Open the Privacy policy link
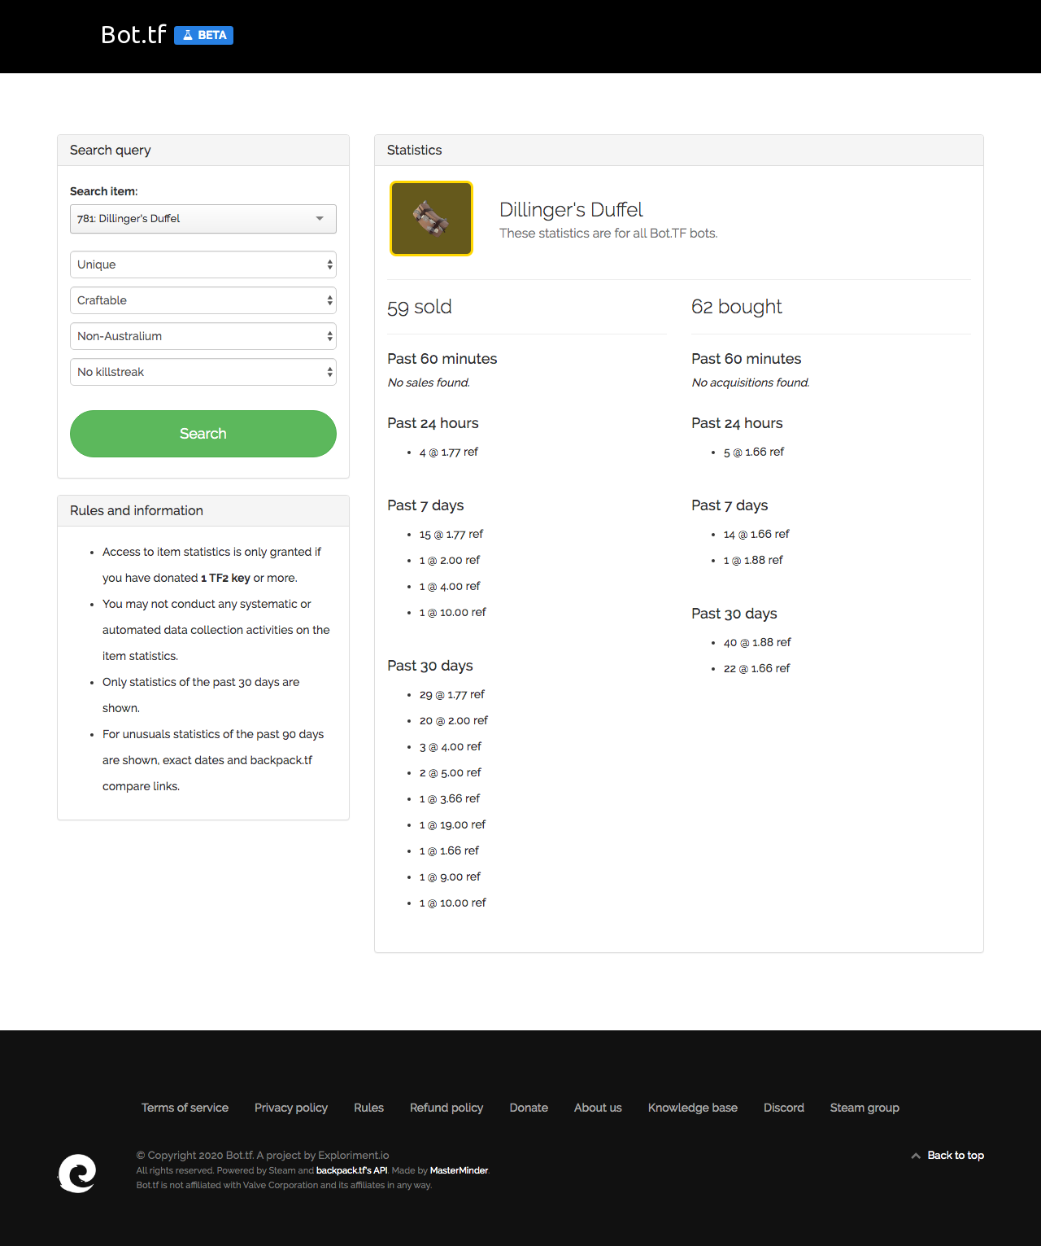This screenshot has height=1246, width=1041. pos(291,1108)
